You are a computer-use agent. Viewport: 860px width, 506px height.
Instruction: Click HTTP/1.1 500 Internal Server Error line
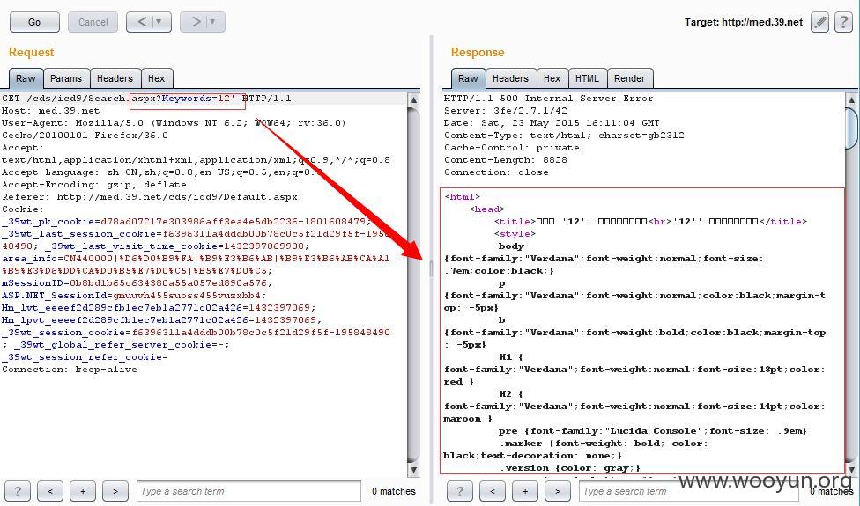(x=548, y=99)
